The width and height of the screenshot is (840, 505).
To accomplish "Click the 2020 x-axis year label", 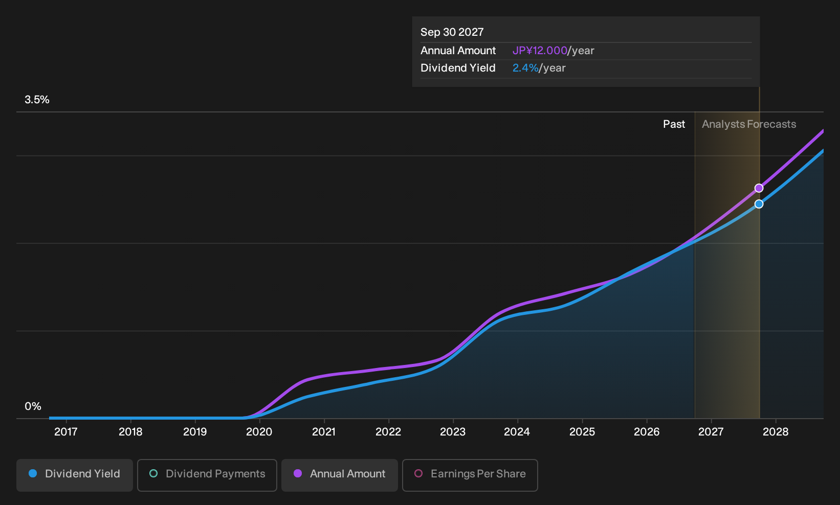I will click(x=259, y=432).
